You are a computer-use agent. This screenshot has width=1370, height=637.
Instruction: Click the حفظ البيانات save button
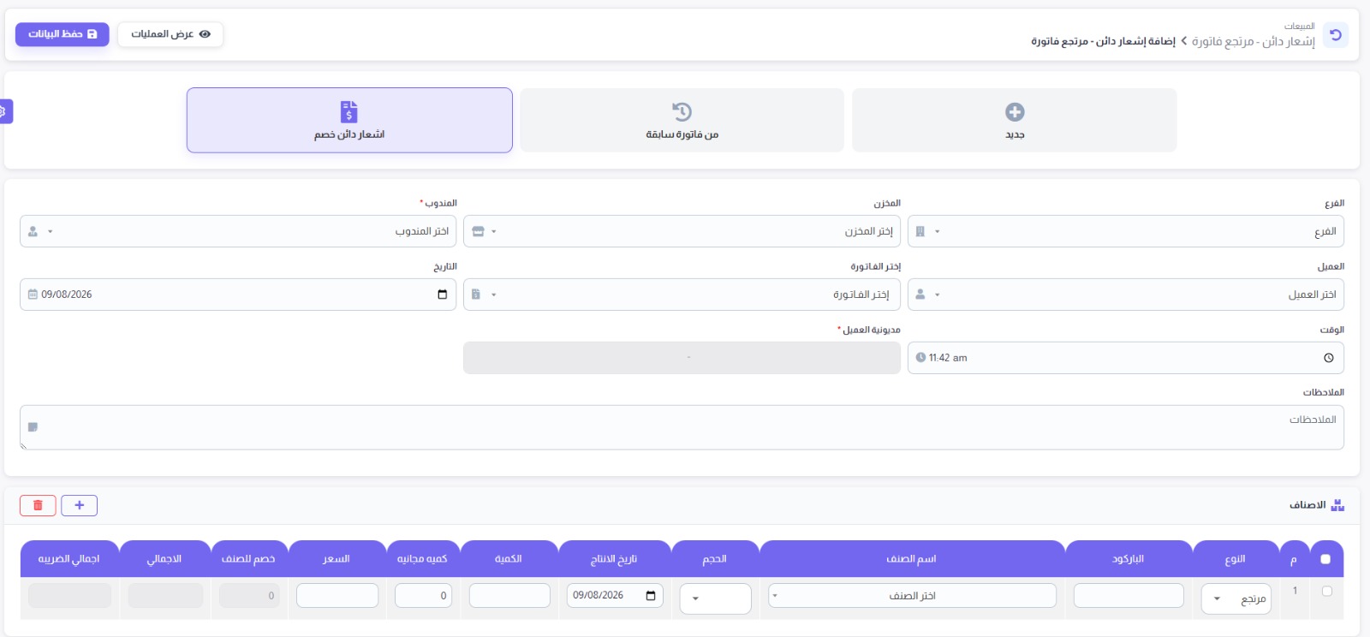pos(63,34)
